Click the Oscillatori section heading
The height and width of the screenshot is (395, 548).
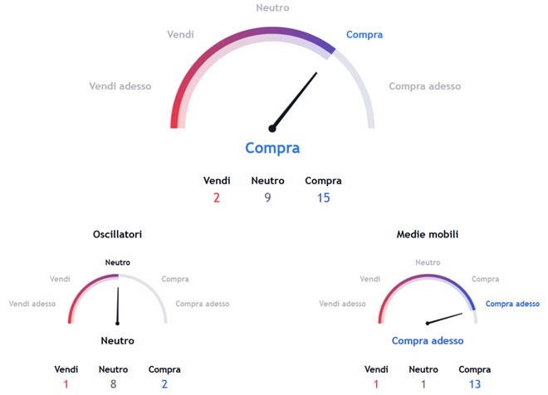coord(117,235)
